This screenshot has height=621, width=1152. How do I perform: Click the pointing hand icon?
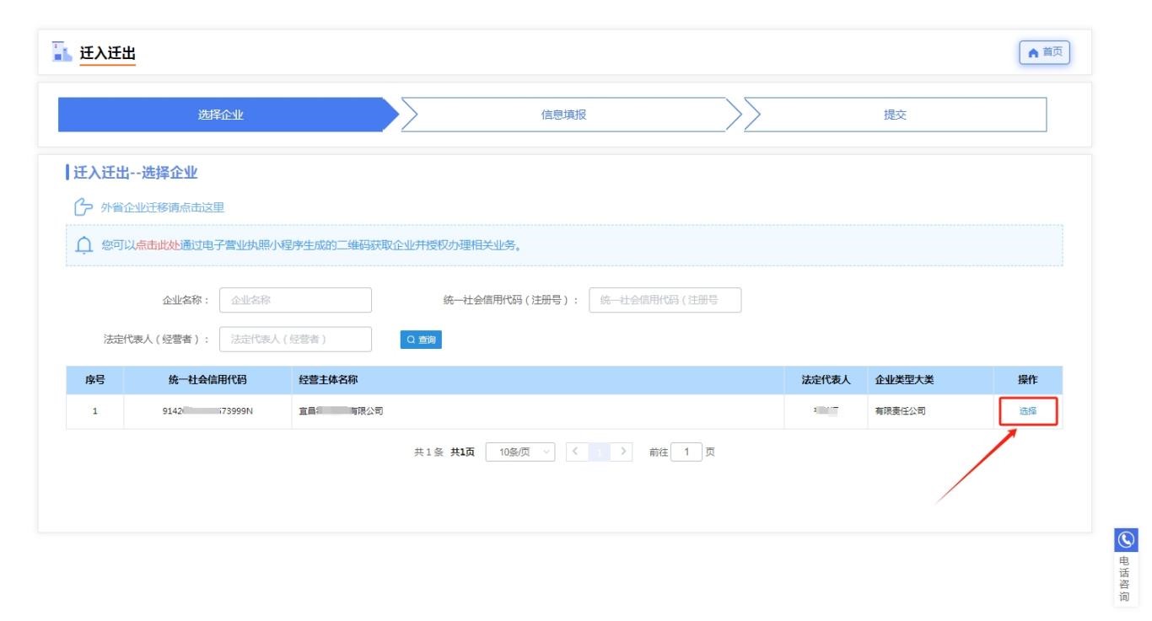point(82,207)
